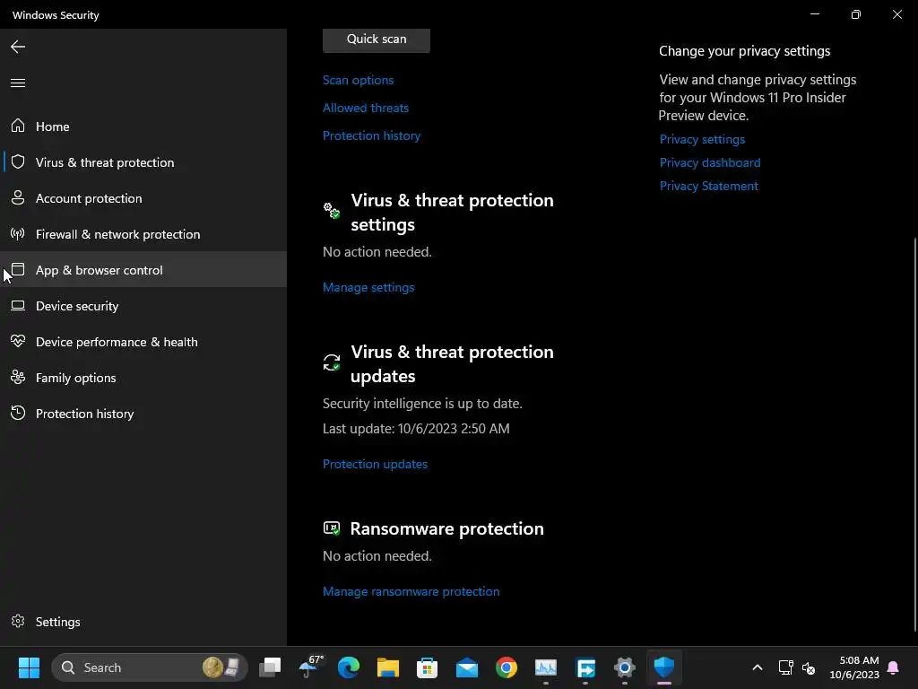Image resolution: width=918 pixels, height=689 pixels.
Task: Click the shield icon for Virus & threat protection
Action: (18, 161)
